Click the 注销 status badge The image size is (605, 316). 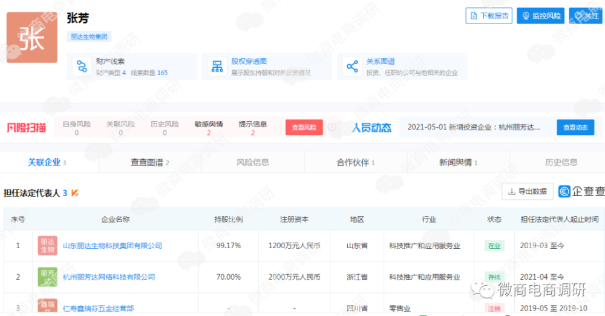[x=494, y=308]
